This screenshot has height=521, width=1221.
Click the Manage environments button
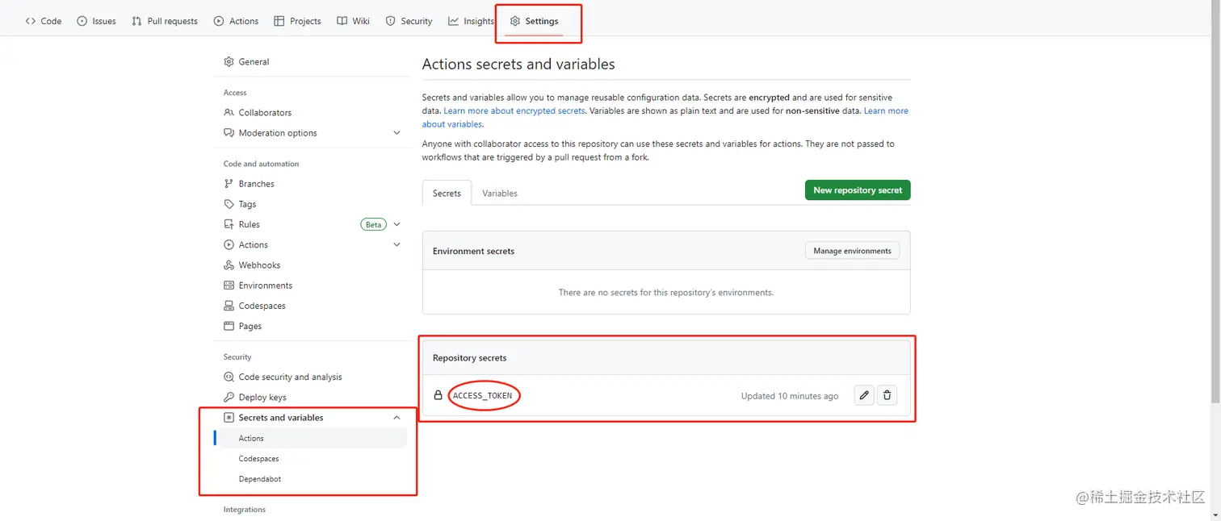[x=852, y=251]
